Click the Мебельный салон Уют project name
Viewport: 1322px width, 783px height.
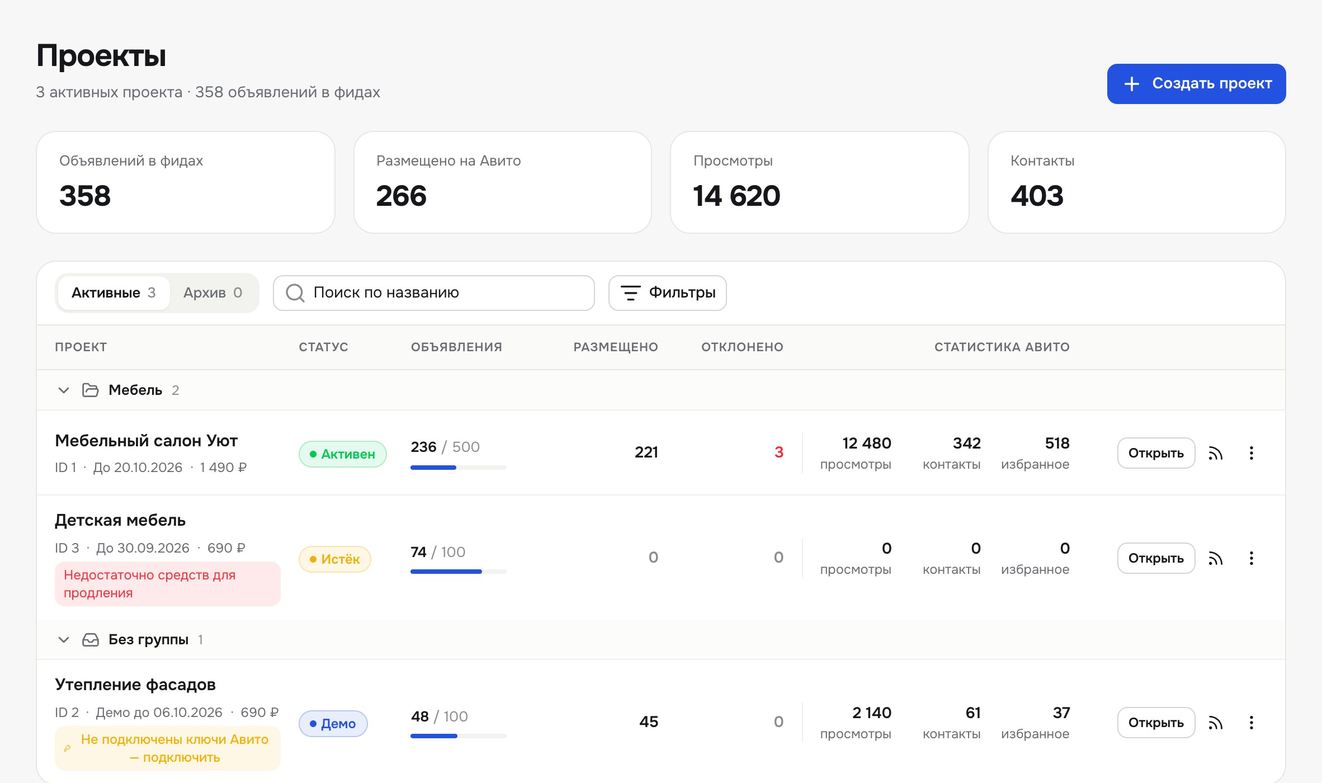point(147,441)
